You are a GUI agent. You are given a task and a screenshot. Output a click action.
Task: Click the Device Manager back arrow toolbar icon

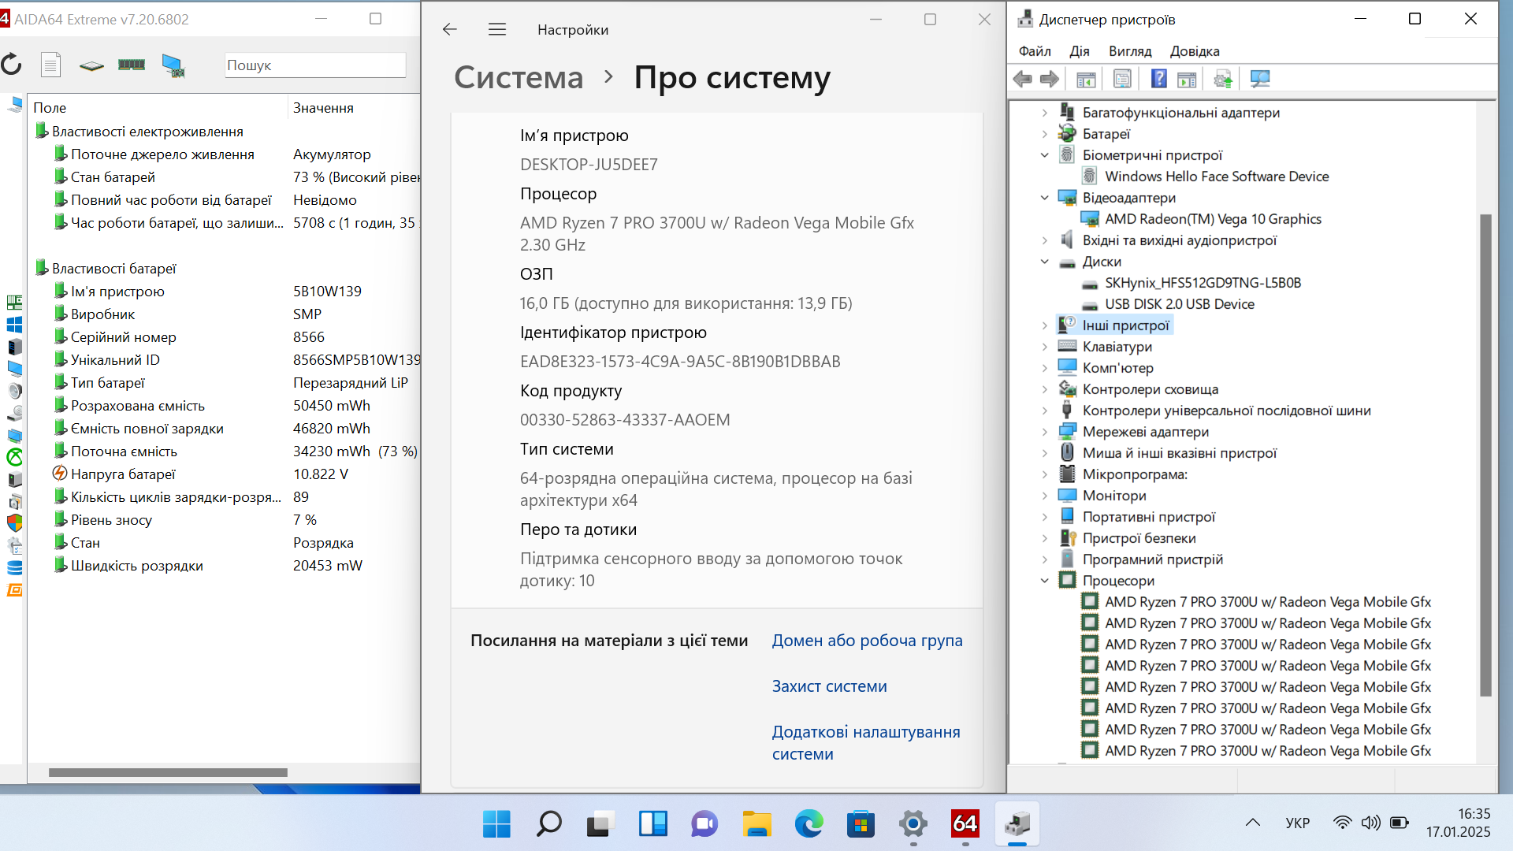1023,79
